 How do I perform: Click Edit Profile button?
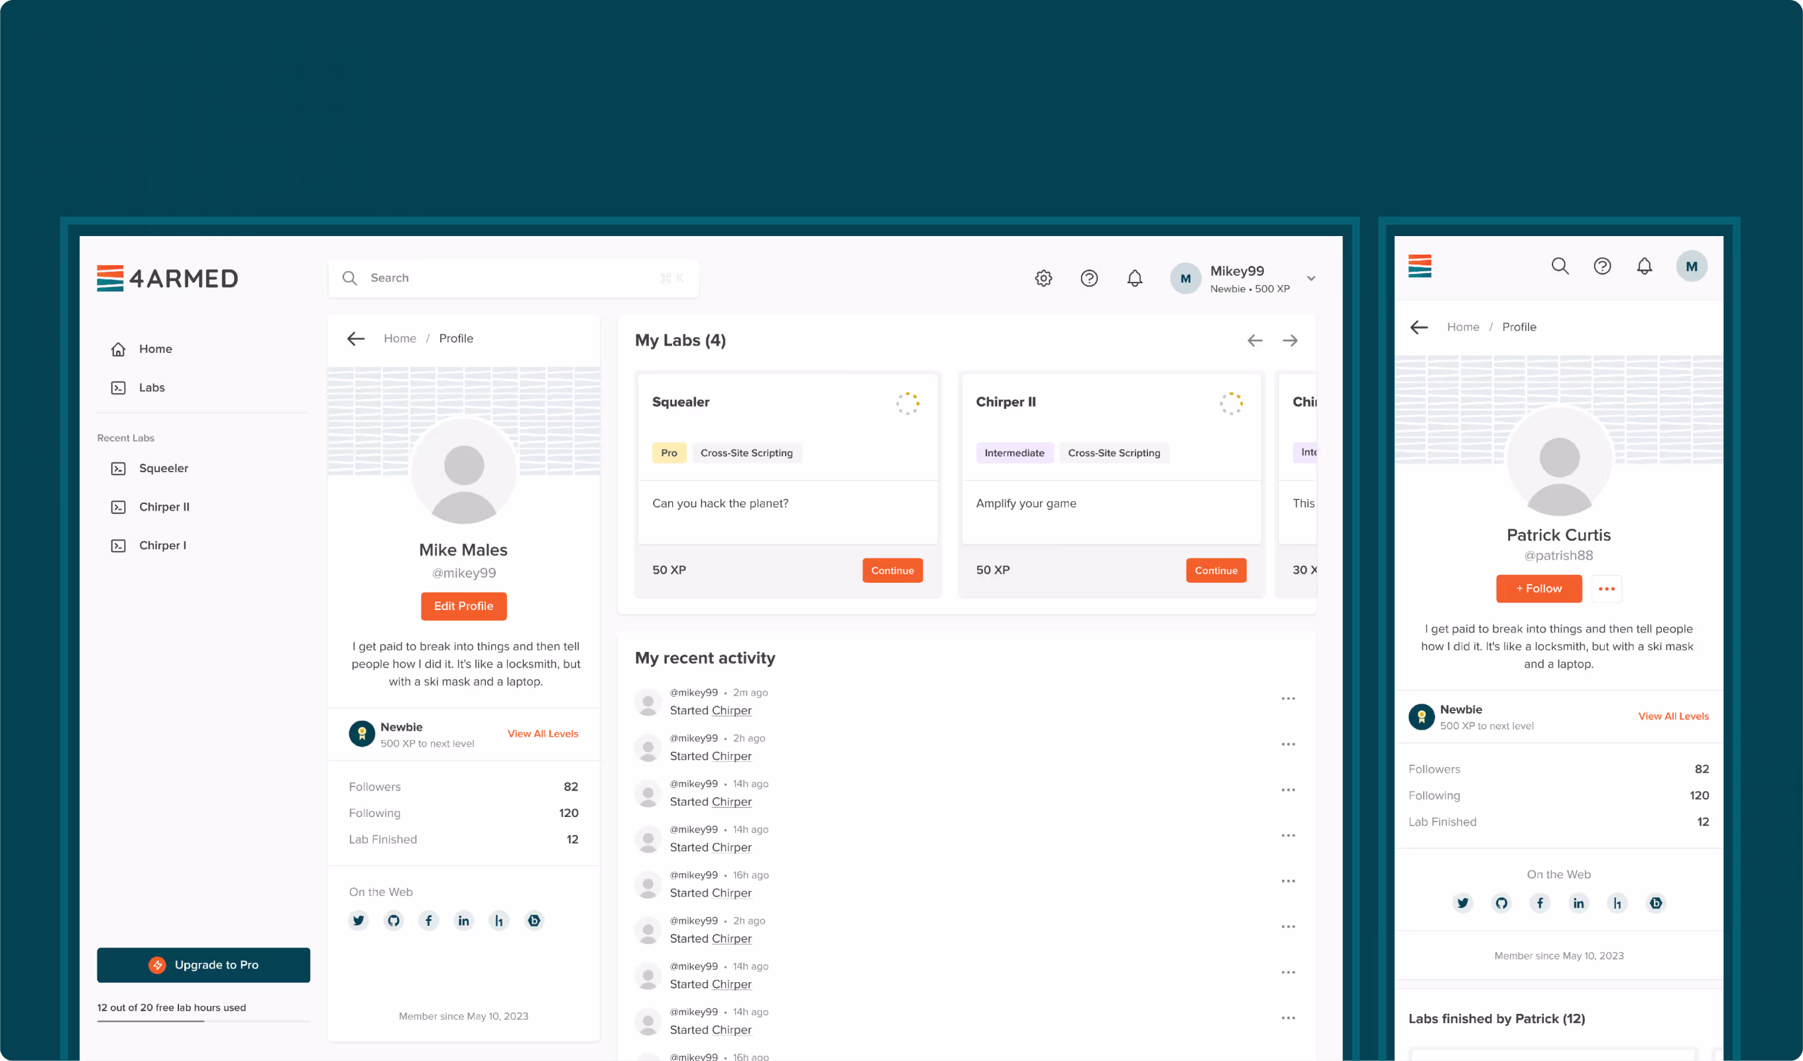[463, 606]
